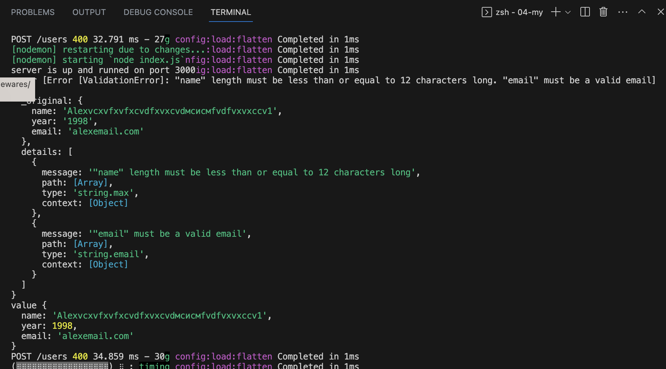Click first [Array] path value
Image resolution: width=666 pixels, height=369 pixels.
(x=91, y=183)
